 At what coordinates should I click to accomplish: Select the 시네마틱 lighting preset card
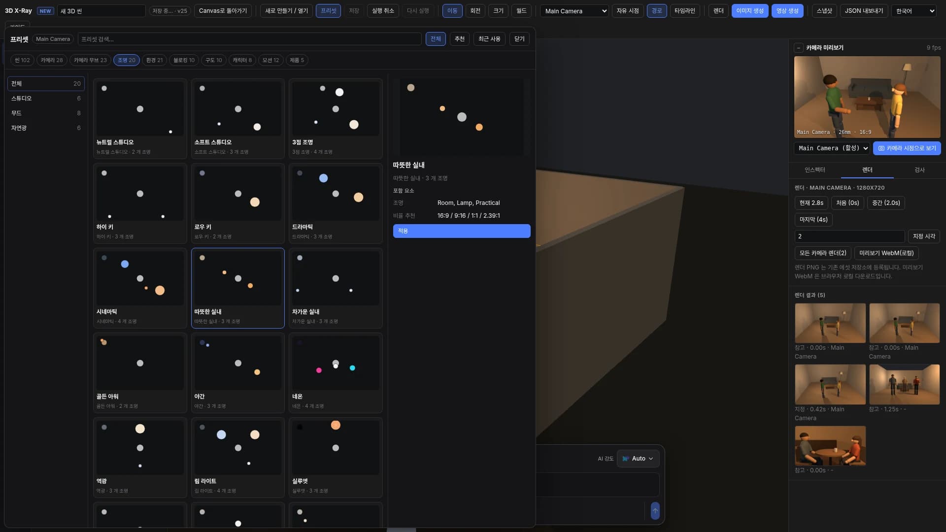click(140, 288)
